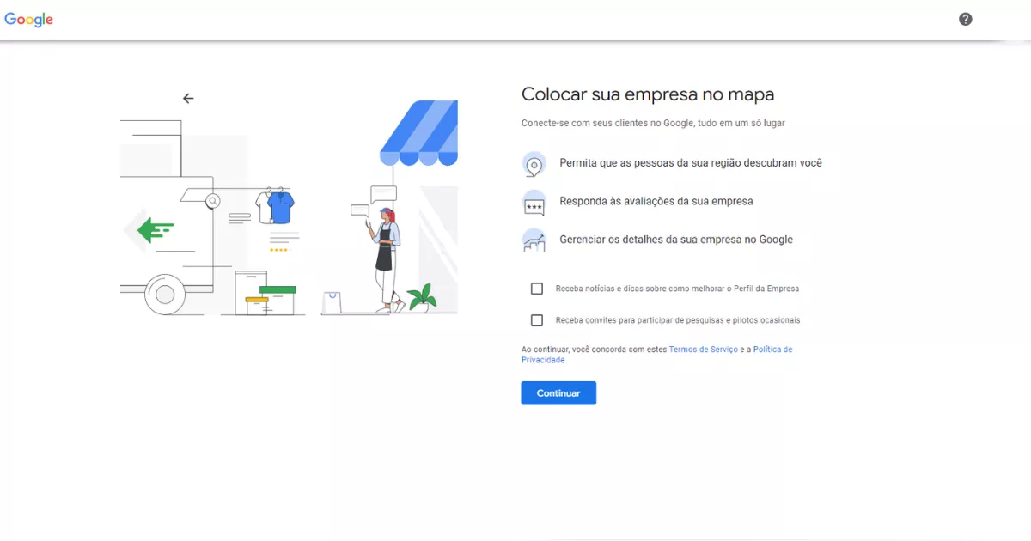Image resolution: width=1031 pixels, height=541 pixels.
Task: Click the 'Colocar sua empresa no mapa' heading
Action: click(x=648, y=94)
